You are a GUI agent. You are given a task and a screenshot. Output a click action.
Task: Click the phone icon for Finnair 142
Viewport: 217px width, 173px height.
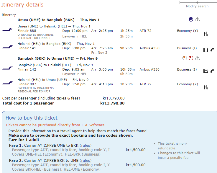click(212, 71)
